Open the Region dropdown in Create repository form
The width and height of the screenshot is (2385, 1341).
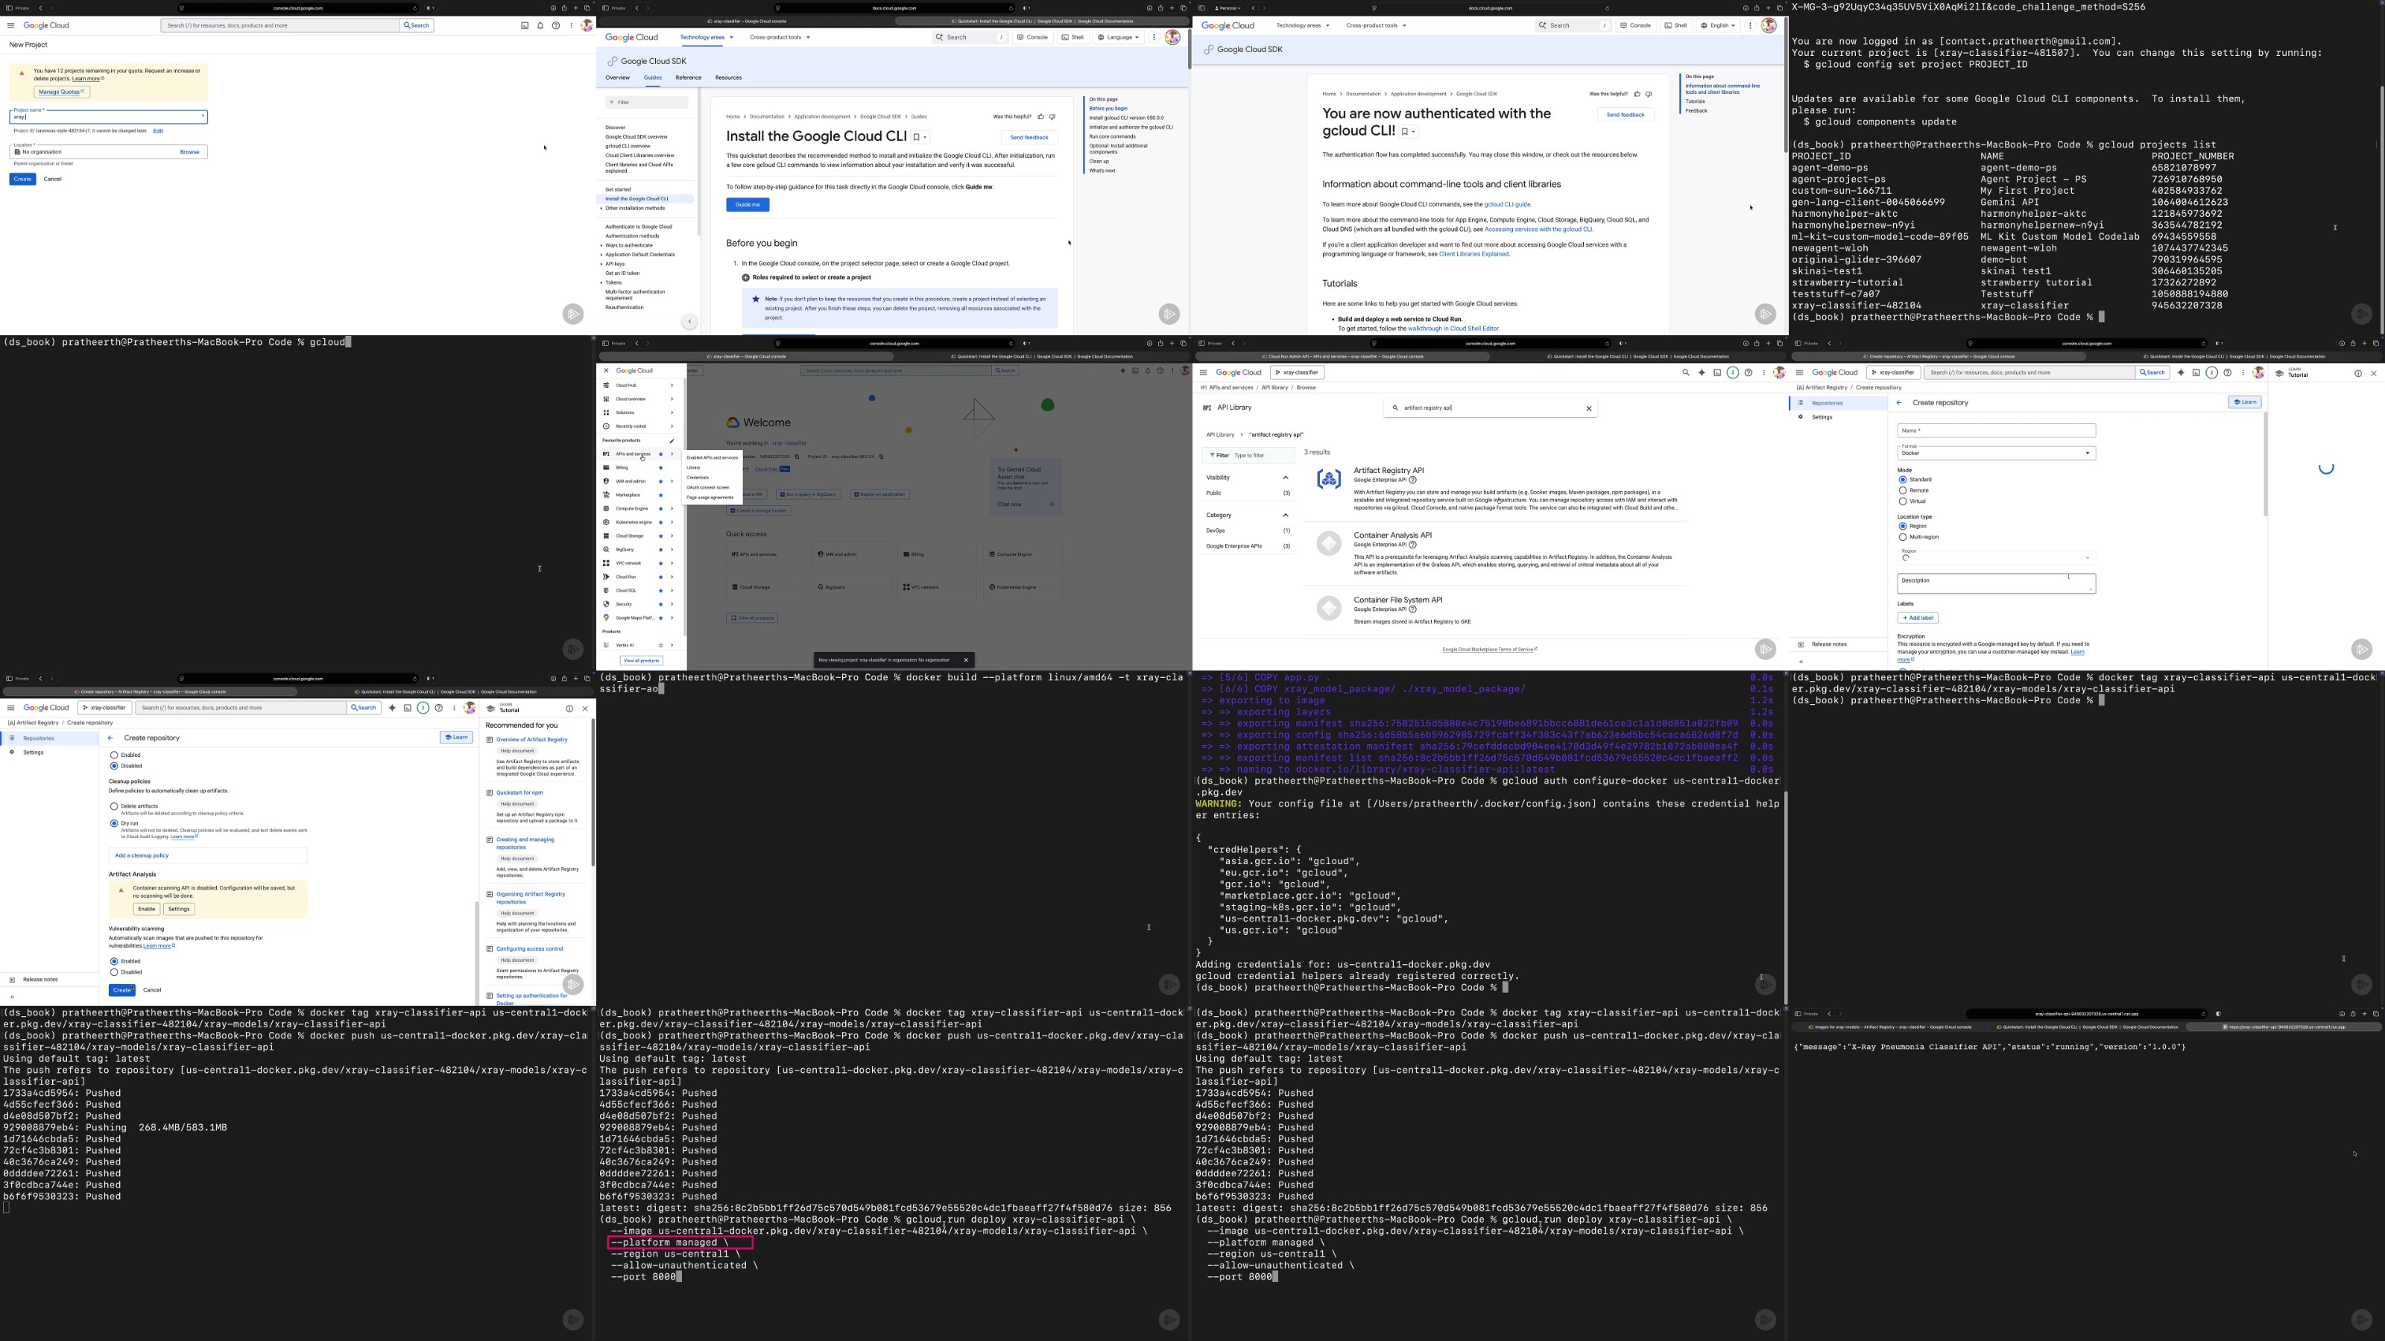click(x=1996, y=557)
